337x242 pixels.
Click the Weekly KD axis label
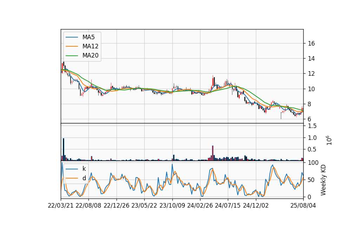coord(323,180)
